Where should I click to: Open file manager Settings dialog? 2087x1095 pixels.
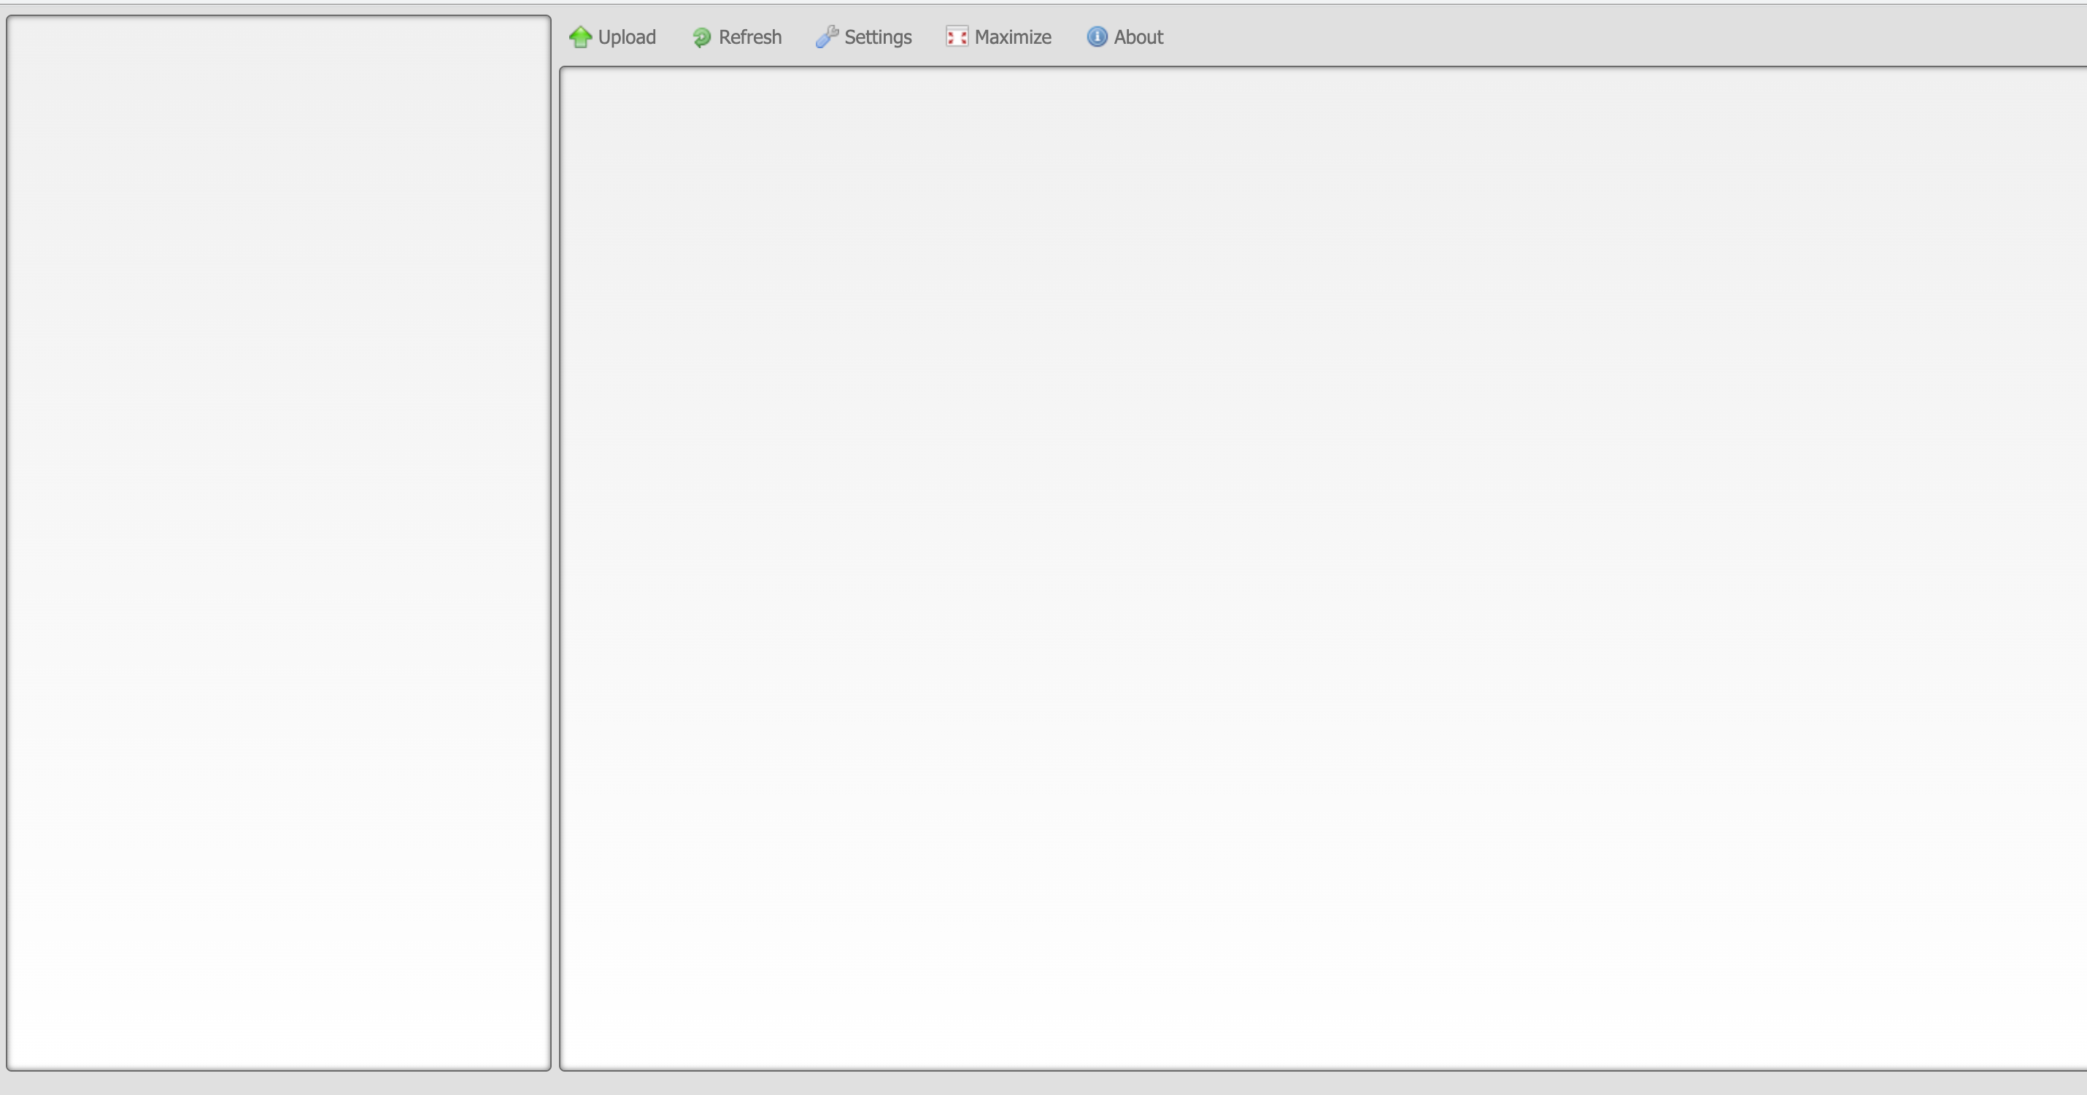point(864,37)
